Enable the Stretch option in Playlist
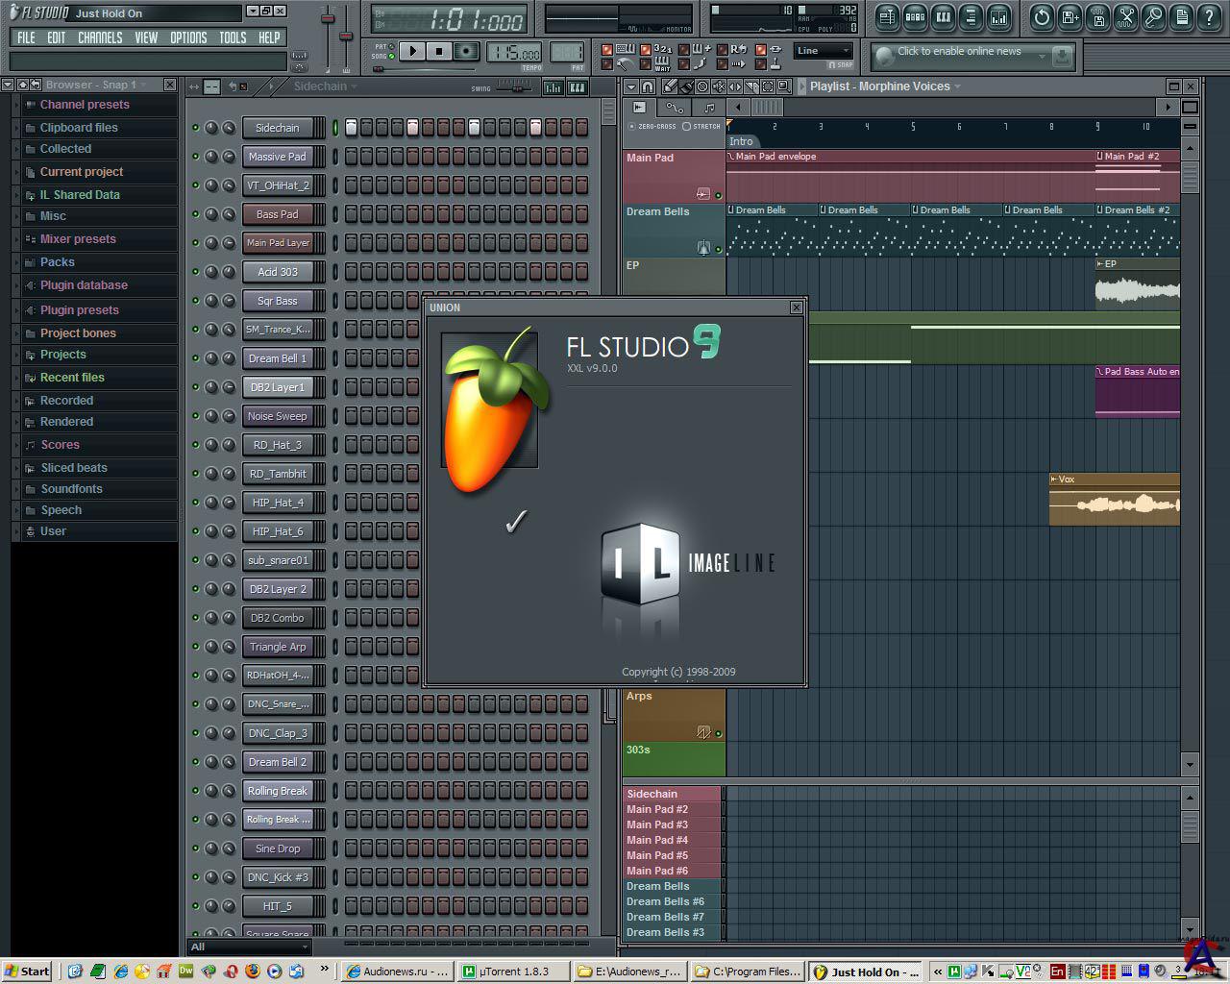Screen dimensions: 1230x984 click(x=686, y=126)
